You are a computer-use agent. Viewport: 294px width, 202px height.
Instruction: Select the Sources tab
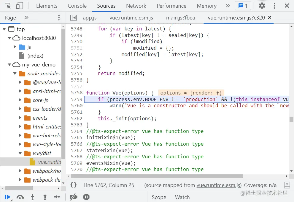[106, 6]
